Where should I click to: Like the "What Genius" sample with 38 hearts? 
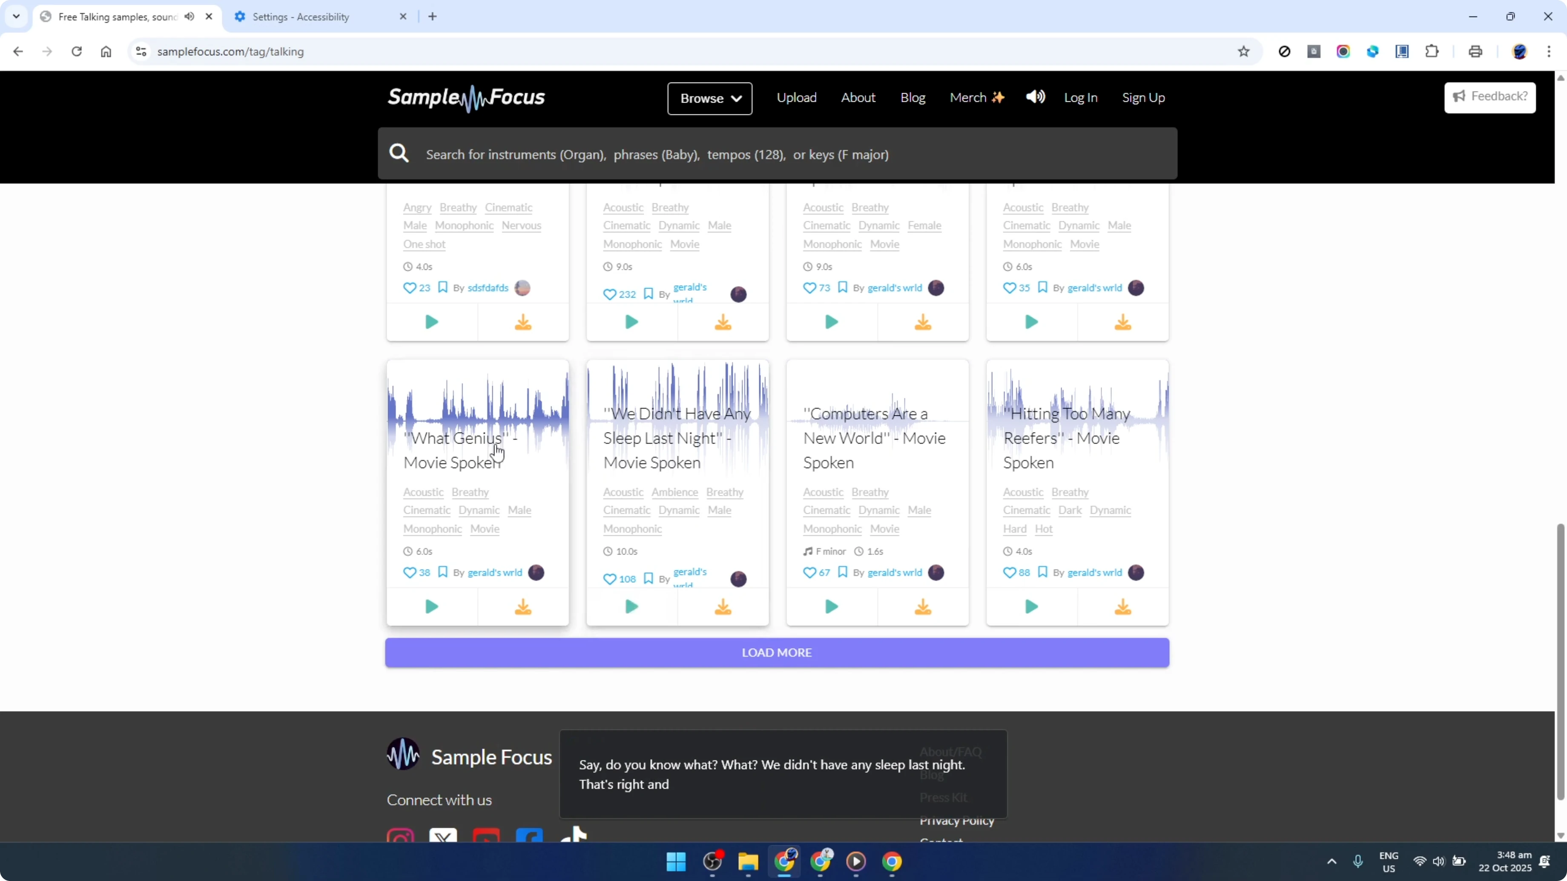[x=409, y=573]
